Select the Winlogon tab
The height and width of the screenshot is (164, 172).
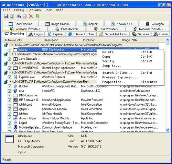point(154,24)
